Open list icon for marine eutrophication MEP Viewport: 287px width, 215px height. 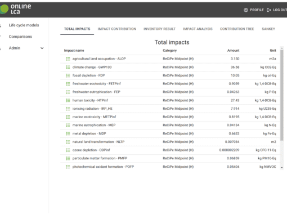pos(68,125)
